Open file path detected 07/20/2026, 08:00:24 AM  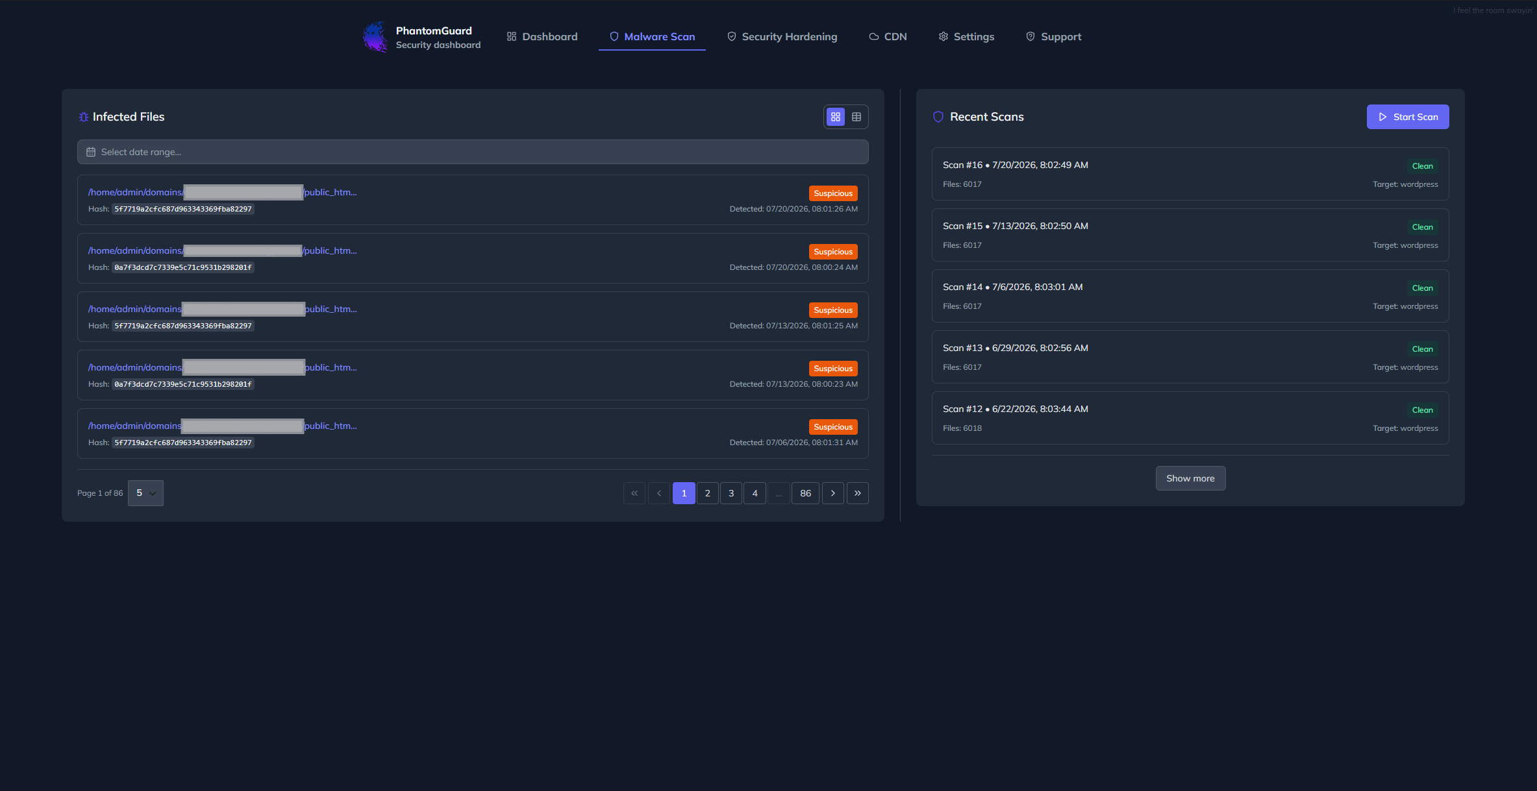[x=223, y=250]
